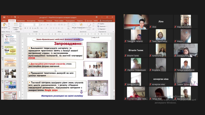Select slide 57 thumbnail in panel
Viewport: 205px width, 115px height.
10,73
